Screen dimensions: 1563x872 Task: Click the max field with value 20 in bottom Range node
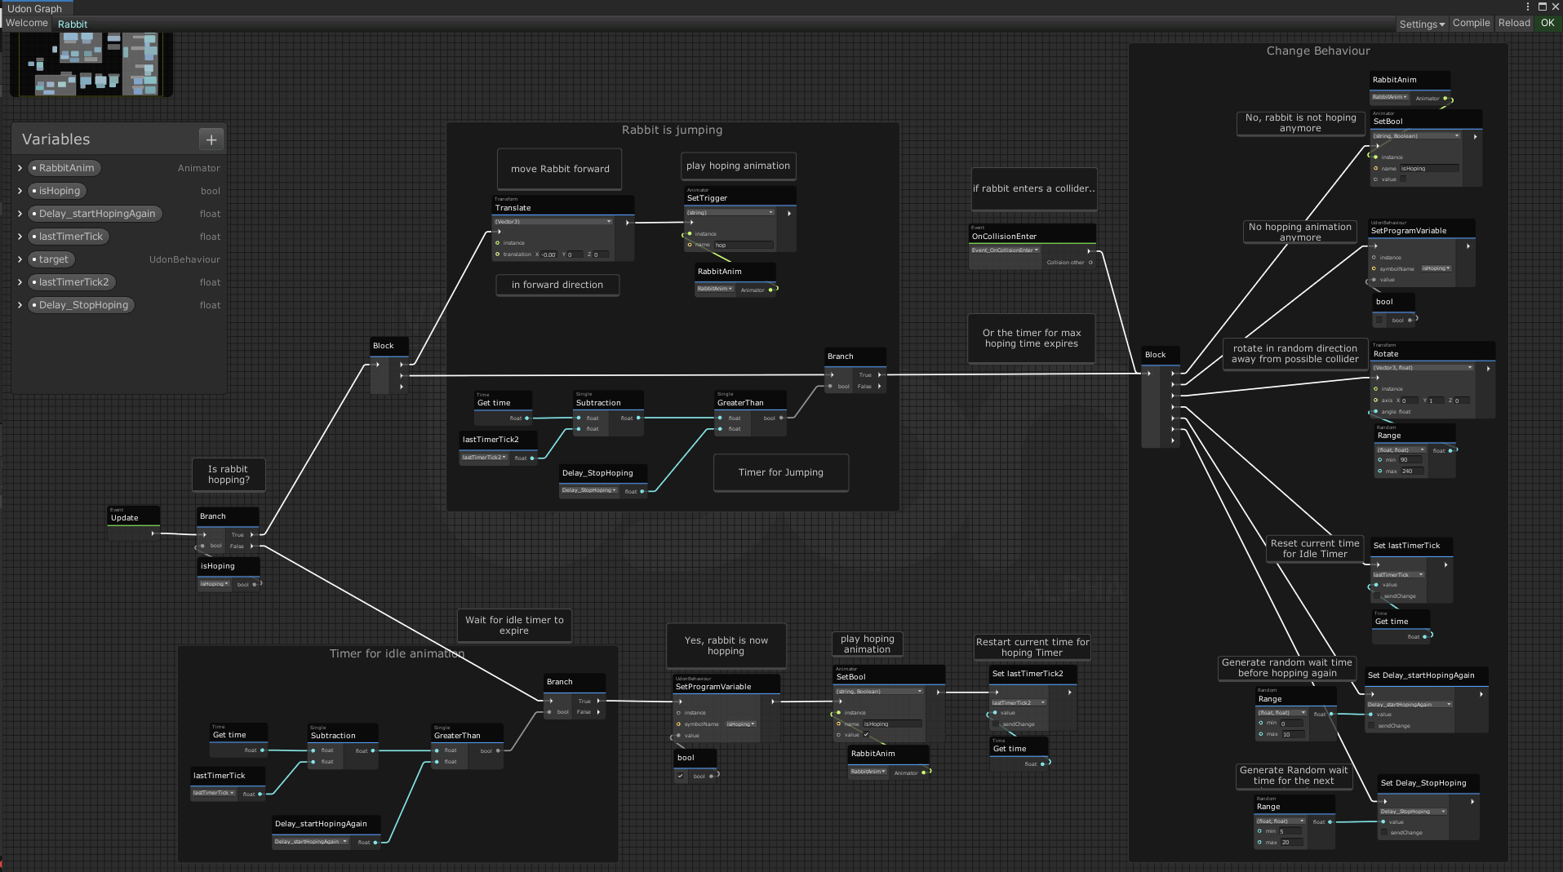tap(1292, 843)
